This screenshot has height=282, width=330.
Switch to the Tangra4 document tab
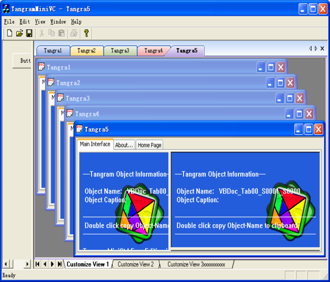154,51
